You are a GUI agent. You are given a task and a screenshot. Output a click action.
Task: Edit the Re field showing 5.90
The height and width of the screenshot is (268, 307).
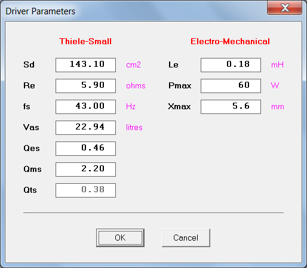(85, 86)
